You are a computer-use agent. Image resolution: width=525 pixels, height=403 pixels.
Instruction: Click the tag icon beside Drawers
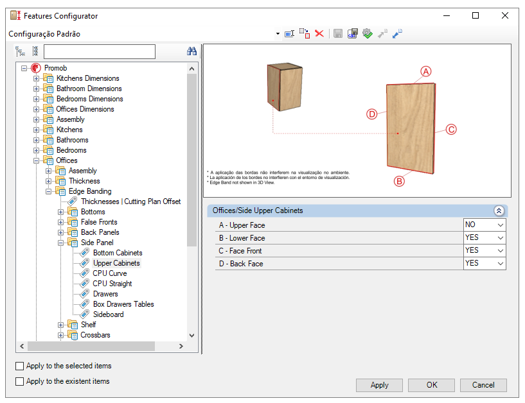point(85,294)
